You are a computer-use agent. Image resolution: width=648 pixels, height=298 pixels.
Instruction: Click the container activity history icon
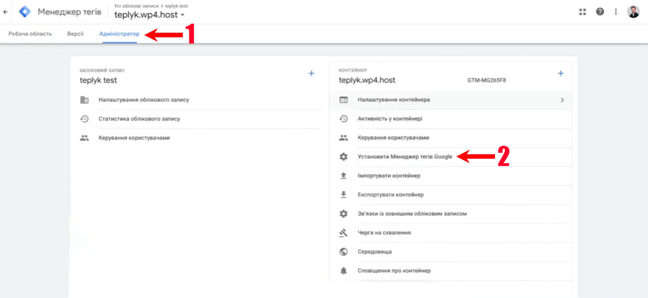[x=344, y=119]
